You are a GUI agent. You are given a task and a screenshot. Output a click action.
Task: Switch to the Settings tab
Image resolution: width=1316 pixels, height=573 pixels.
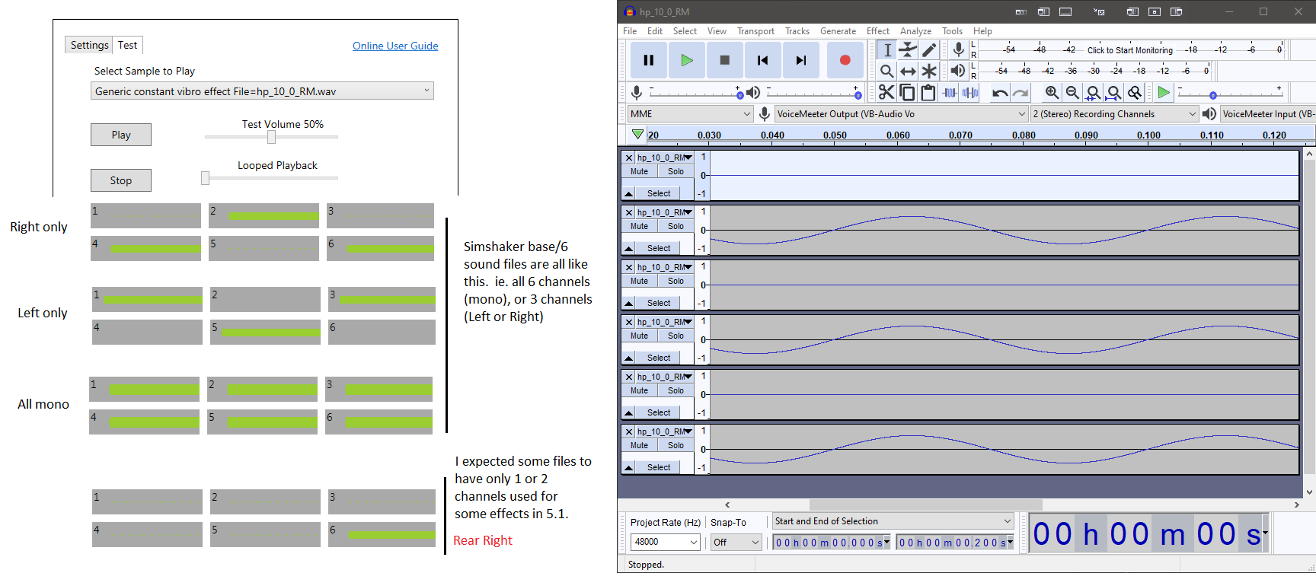click(x=89, y=45)
